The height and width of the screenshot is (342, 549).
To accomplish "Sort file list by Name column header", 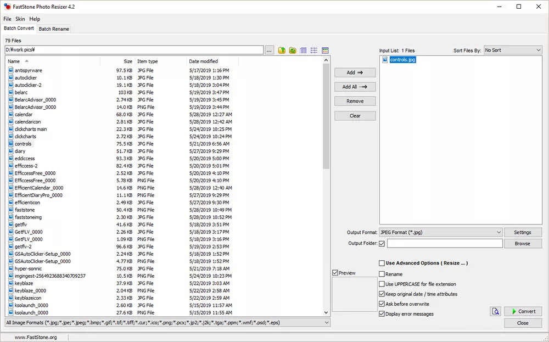I will pyautogui.click(x=53, y=61).
